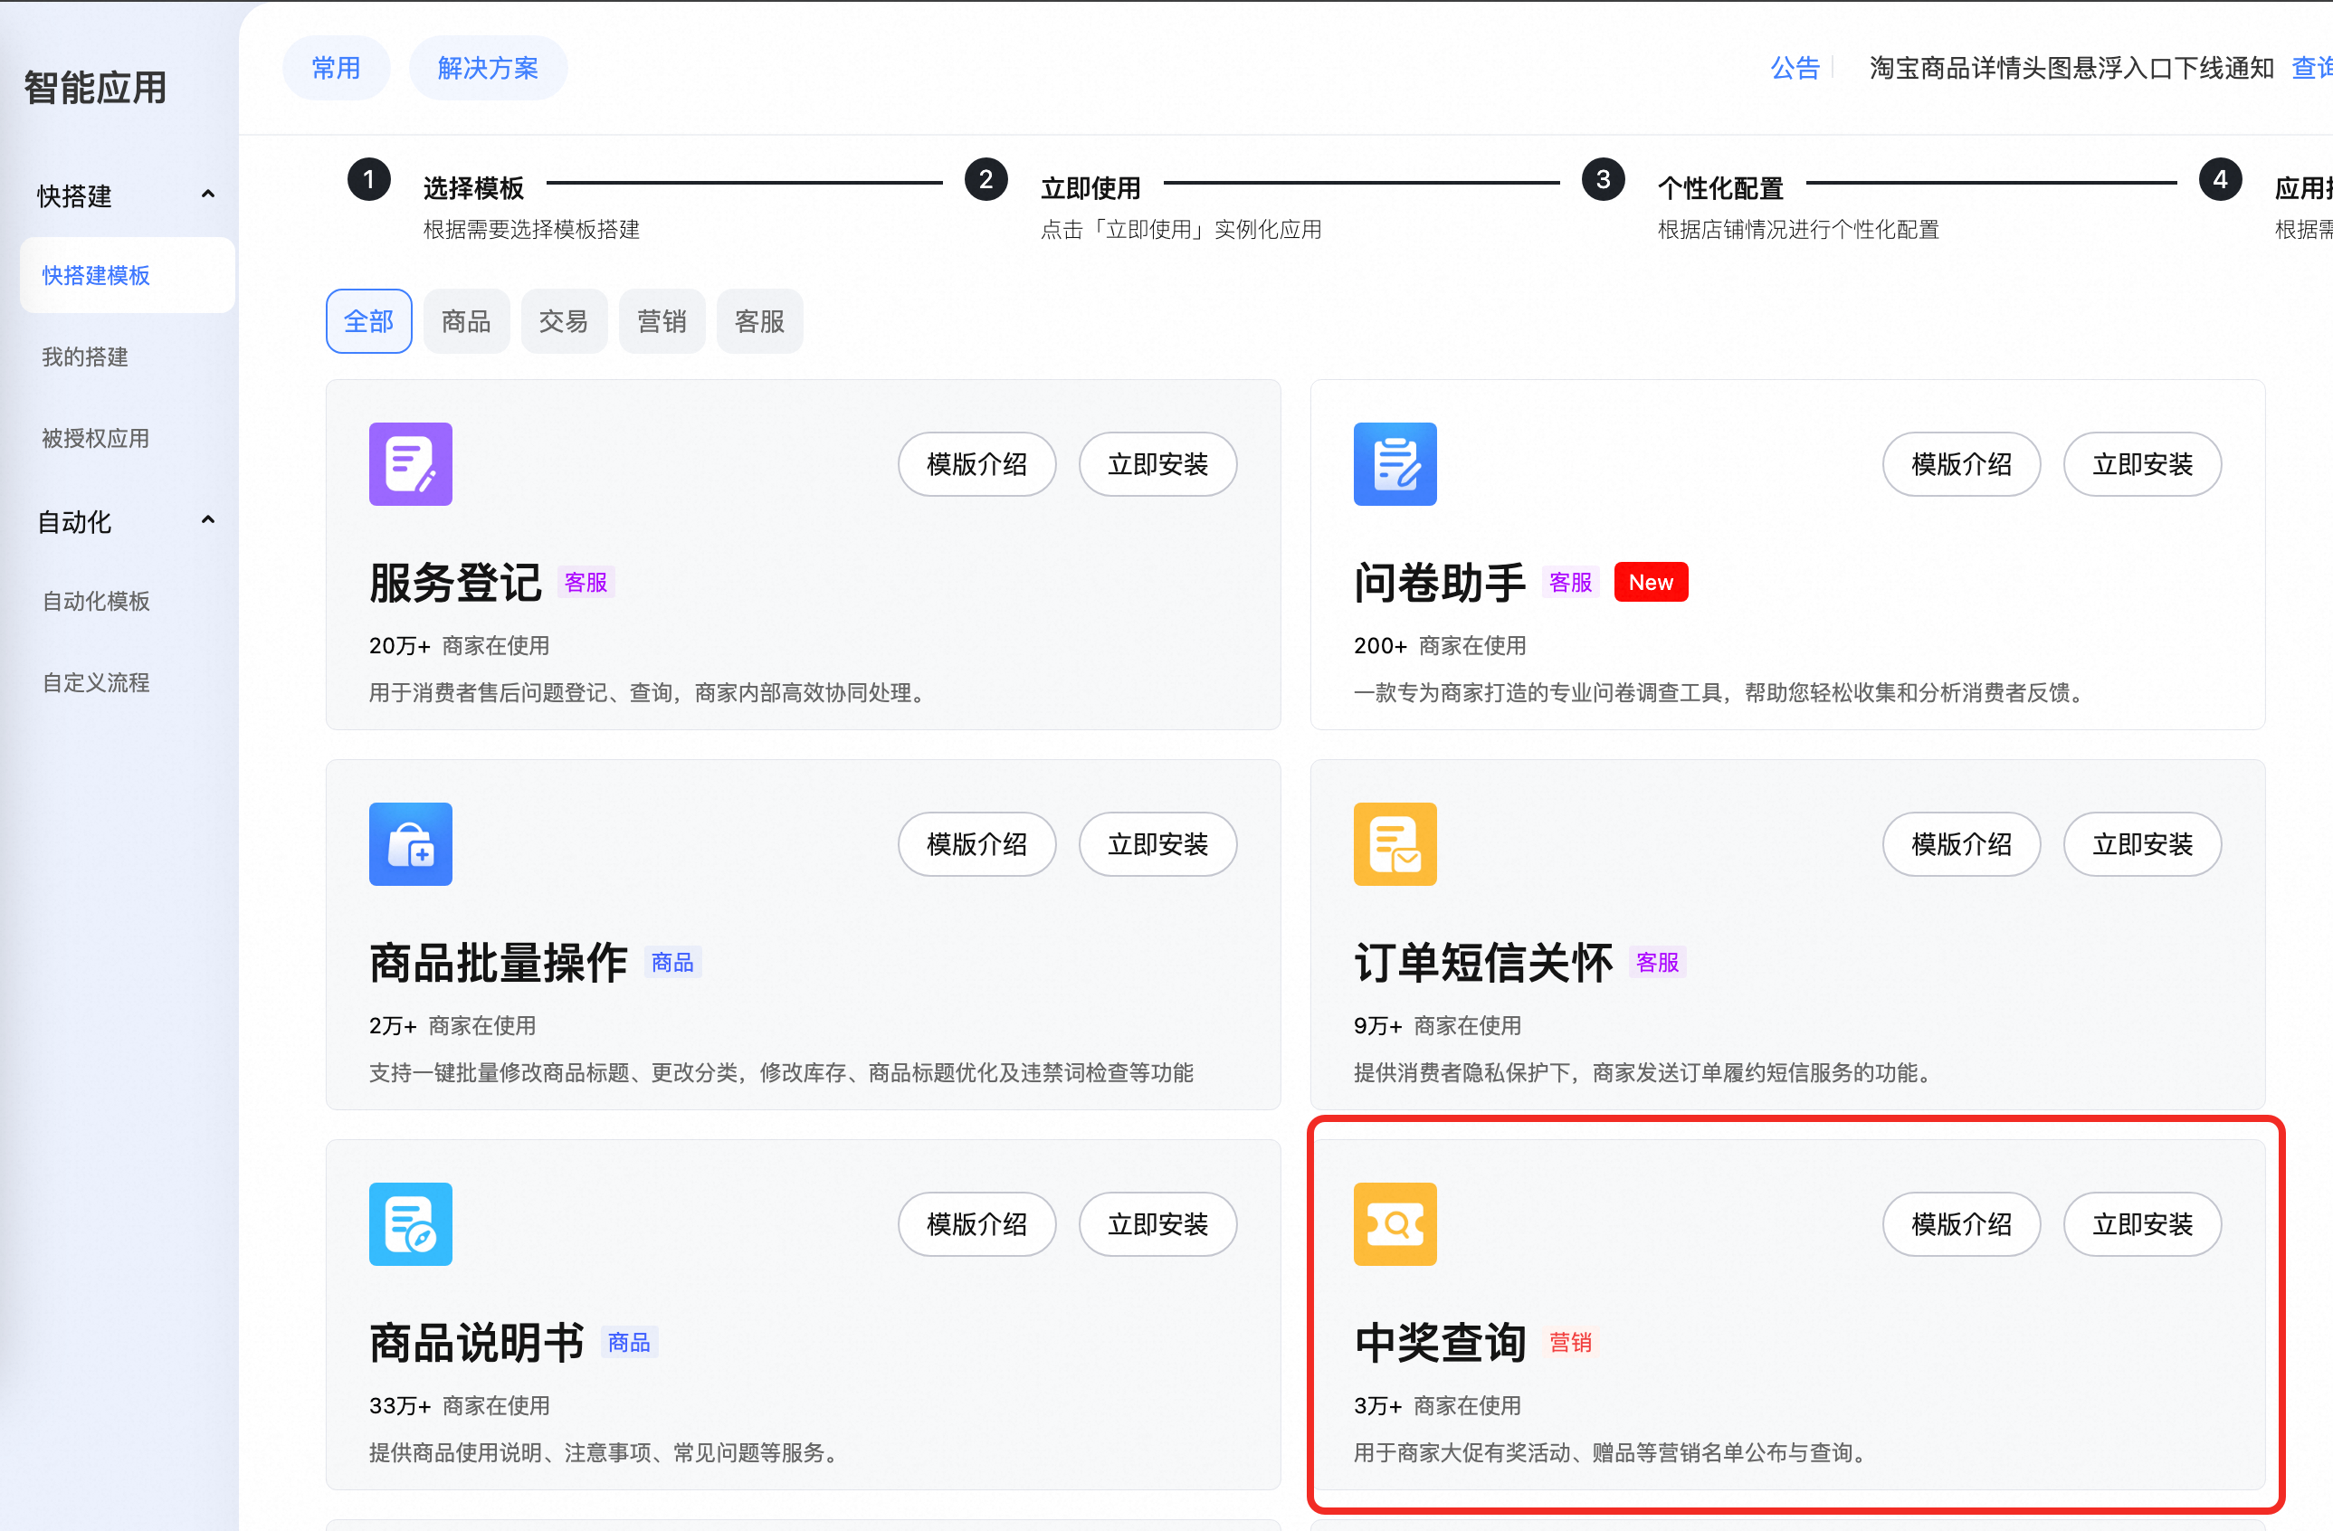This screenshot has width=2333, height=1531.
Task: Click the step 1 选择模板 circle
Action: [x=368, y=179]
